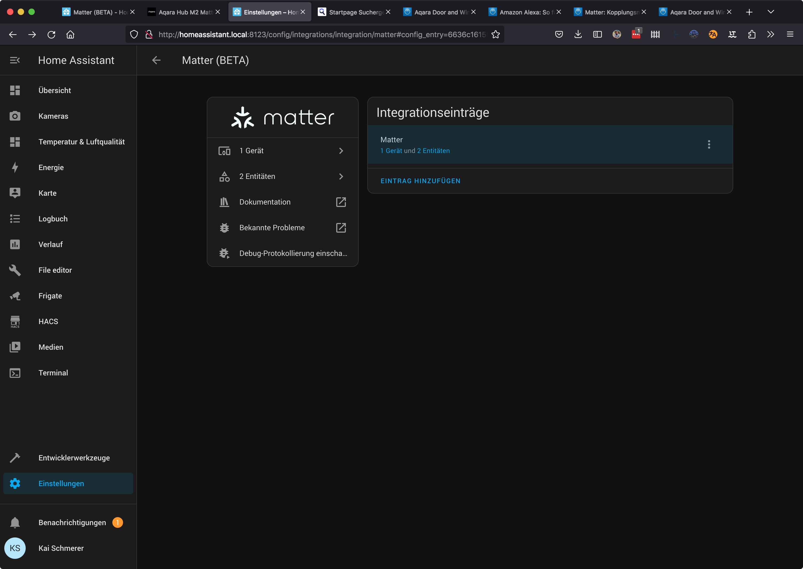803x569 pixels.
Task: Click the back arrow beside Matter (BETA)
Action: 156,60
